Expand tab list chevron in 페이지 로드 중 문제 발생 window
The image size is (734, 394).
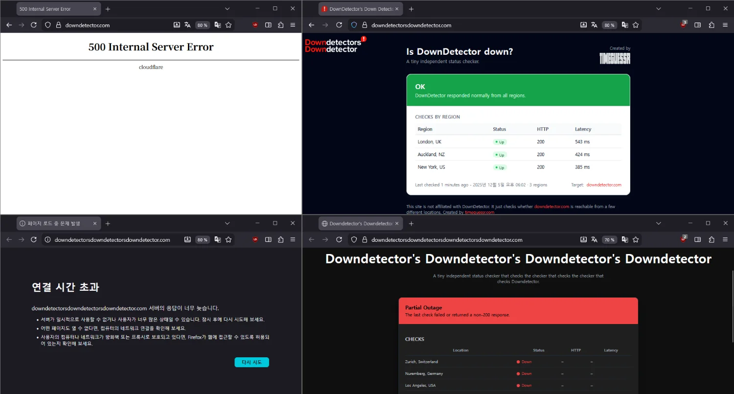[x=227, y=223]
